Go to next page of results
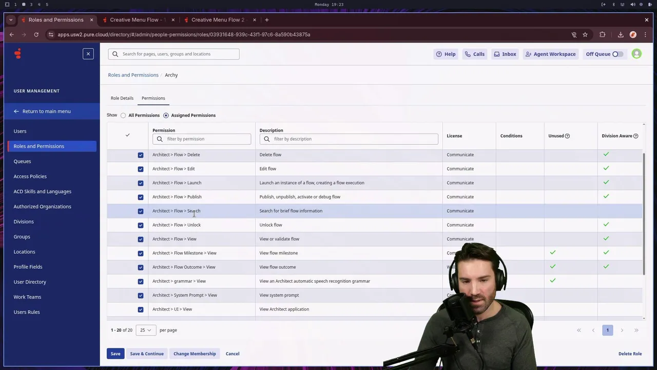Image resolution: width=657 pixels, height=370 pixels. click(x=622, y=330)
